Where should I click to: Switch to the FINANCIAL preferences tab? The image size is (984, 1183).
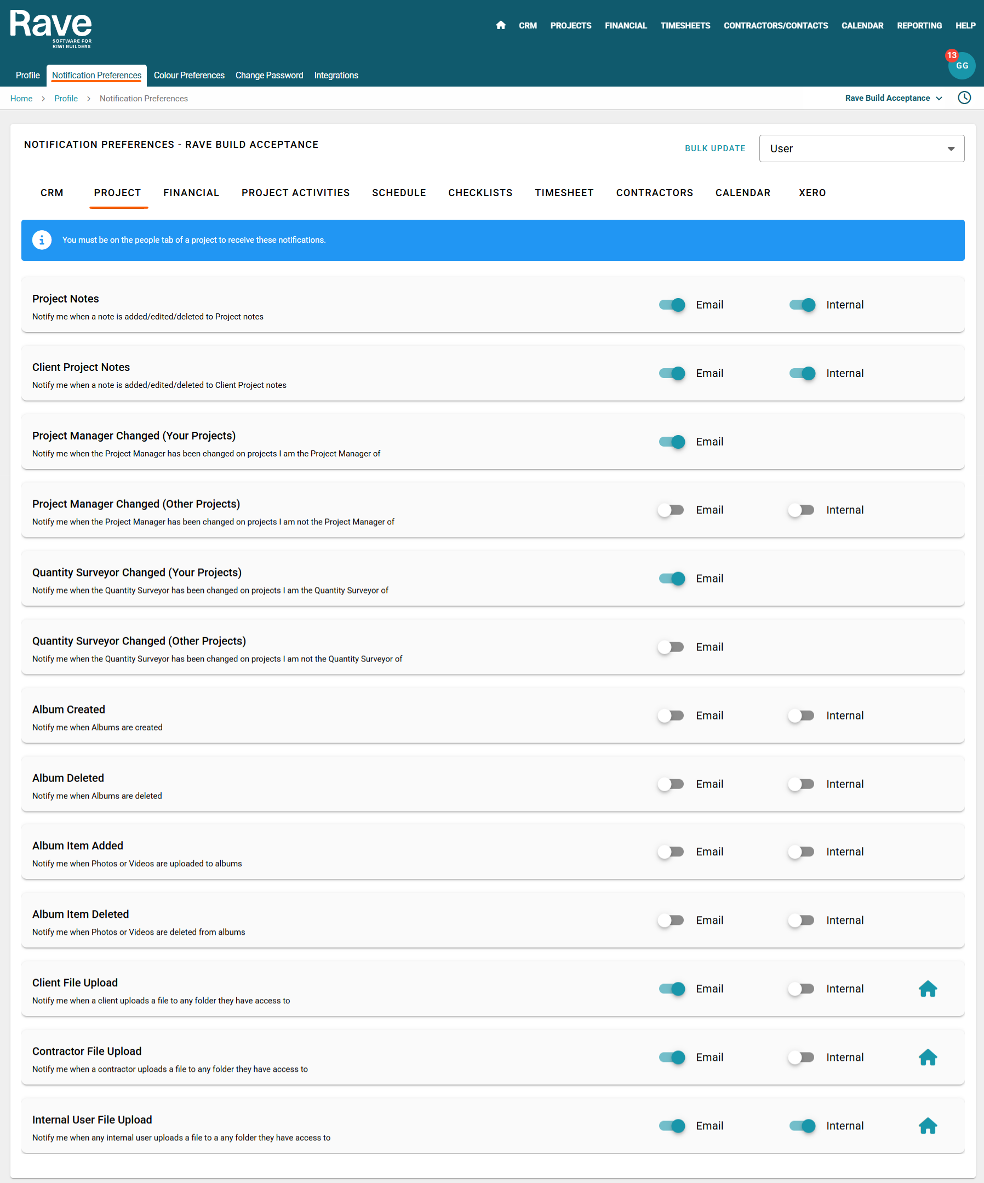click(191, 193)
